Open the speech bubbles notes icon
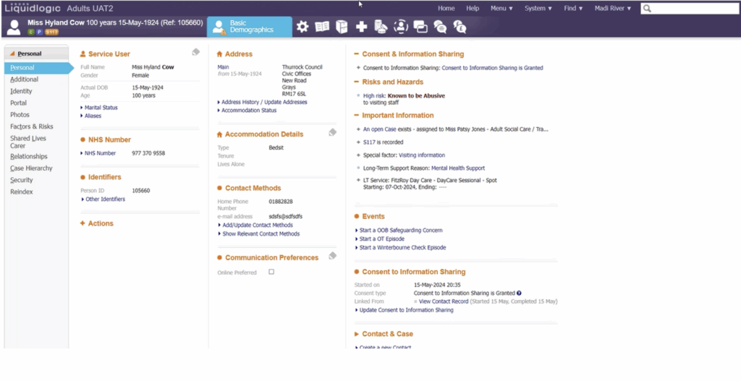Screen dimensions: 741x381 tap(440, 27)
